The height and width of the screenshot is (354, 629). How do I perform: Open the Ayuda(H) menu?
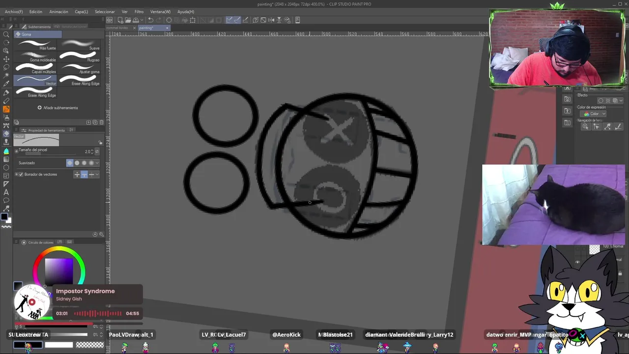(186, 11)
